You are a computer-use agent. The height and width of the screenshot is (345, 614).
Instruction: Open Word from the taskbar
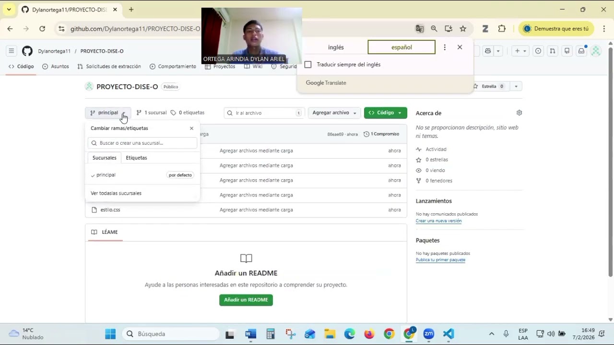pos(250,334)
